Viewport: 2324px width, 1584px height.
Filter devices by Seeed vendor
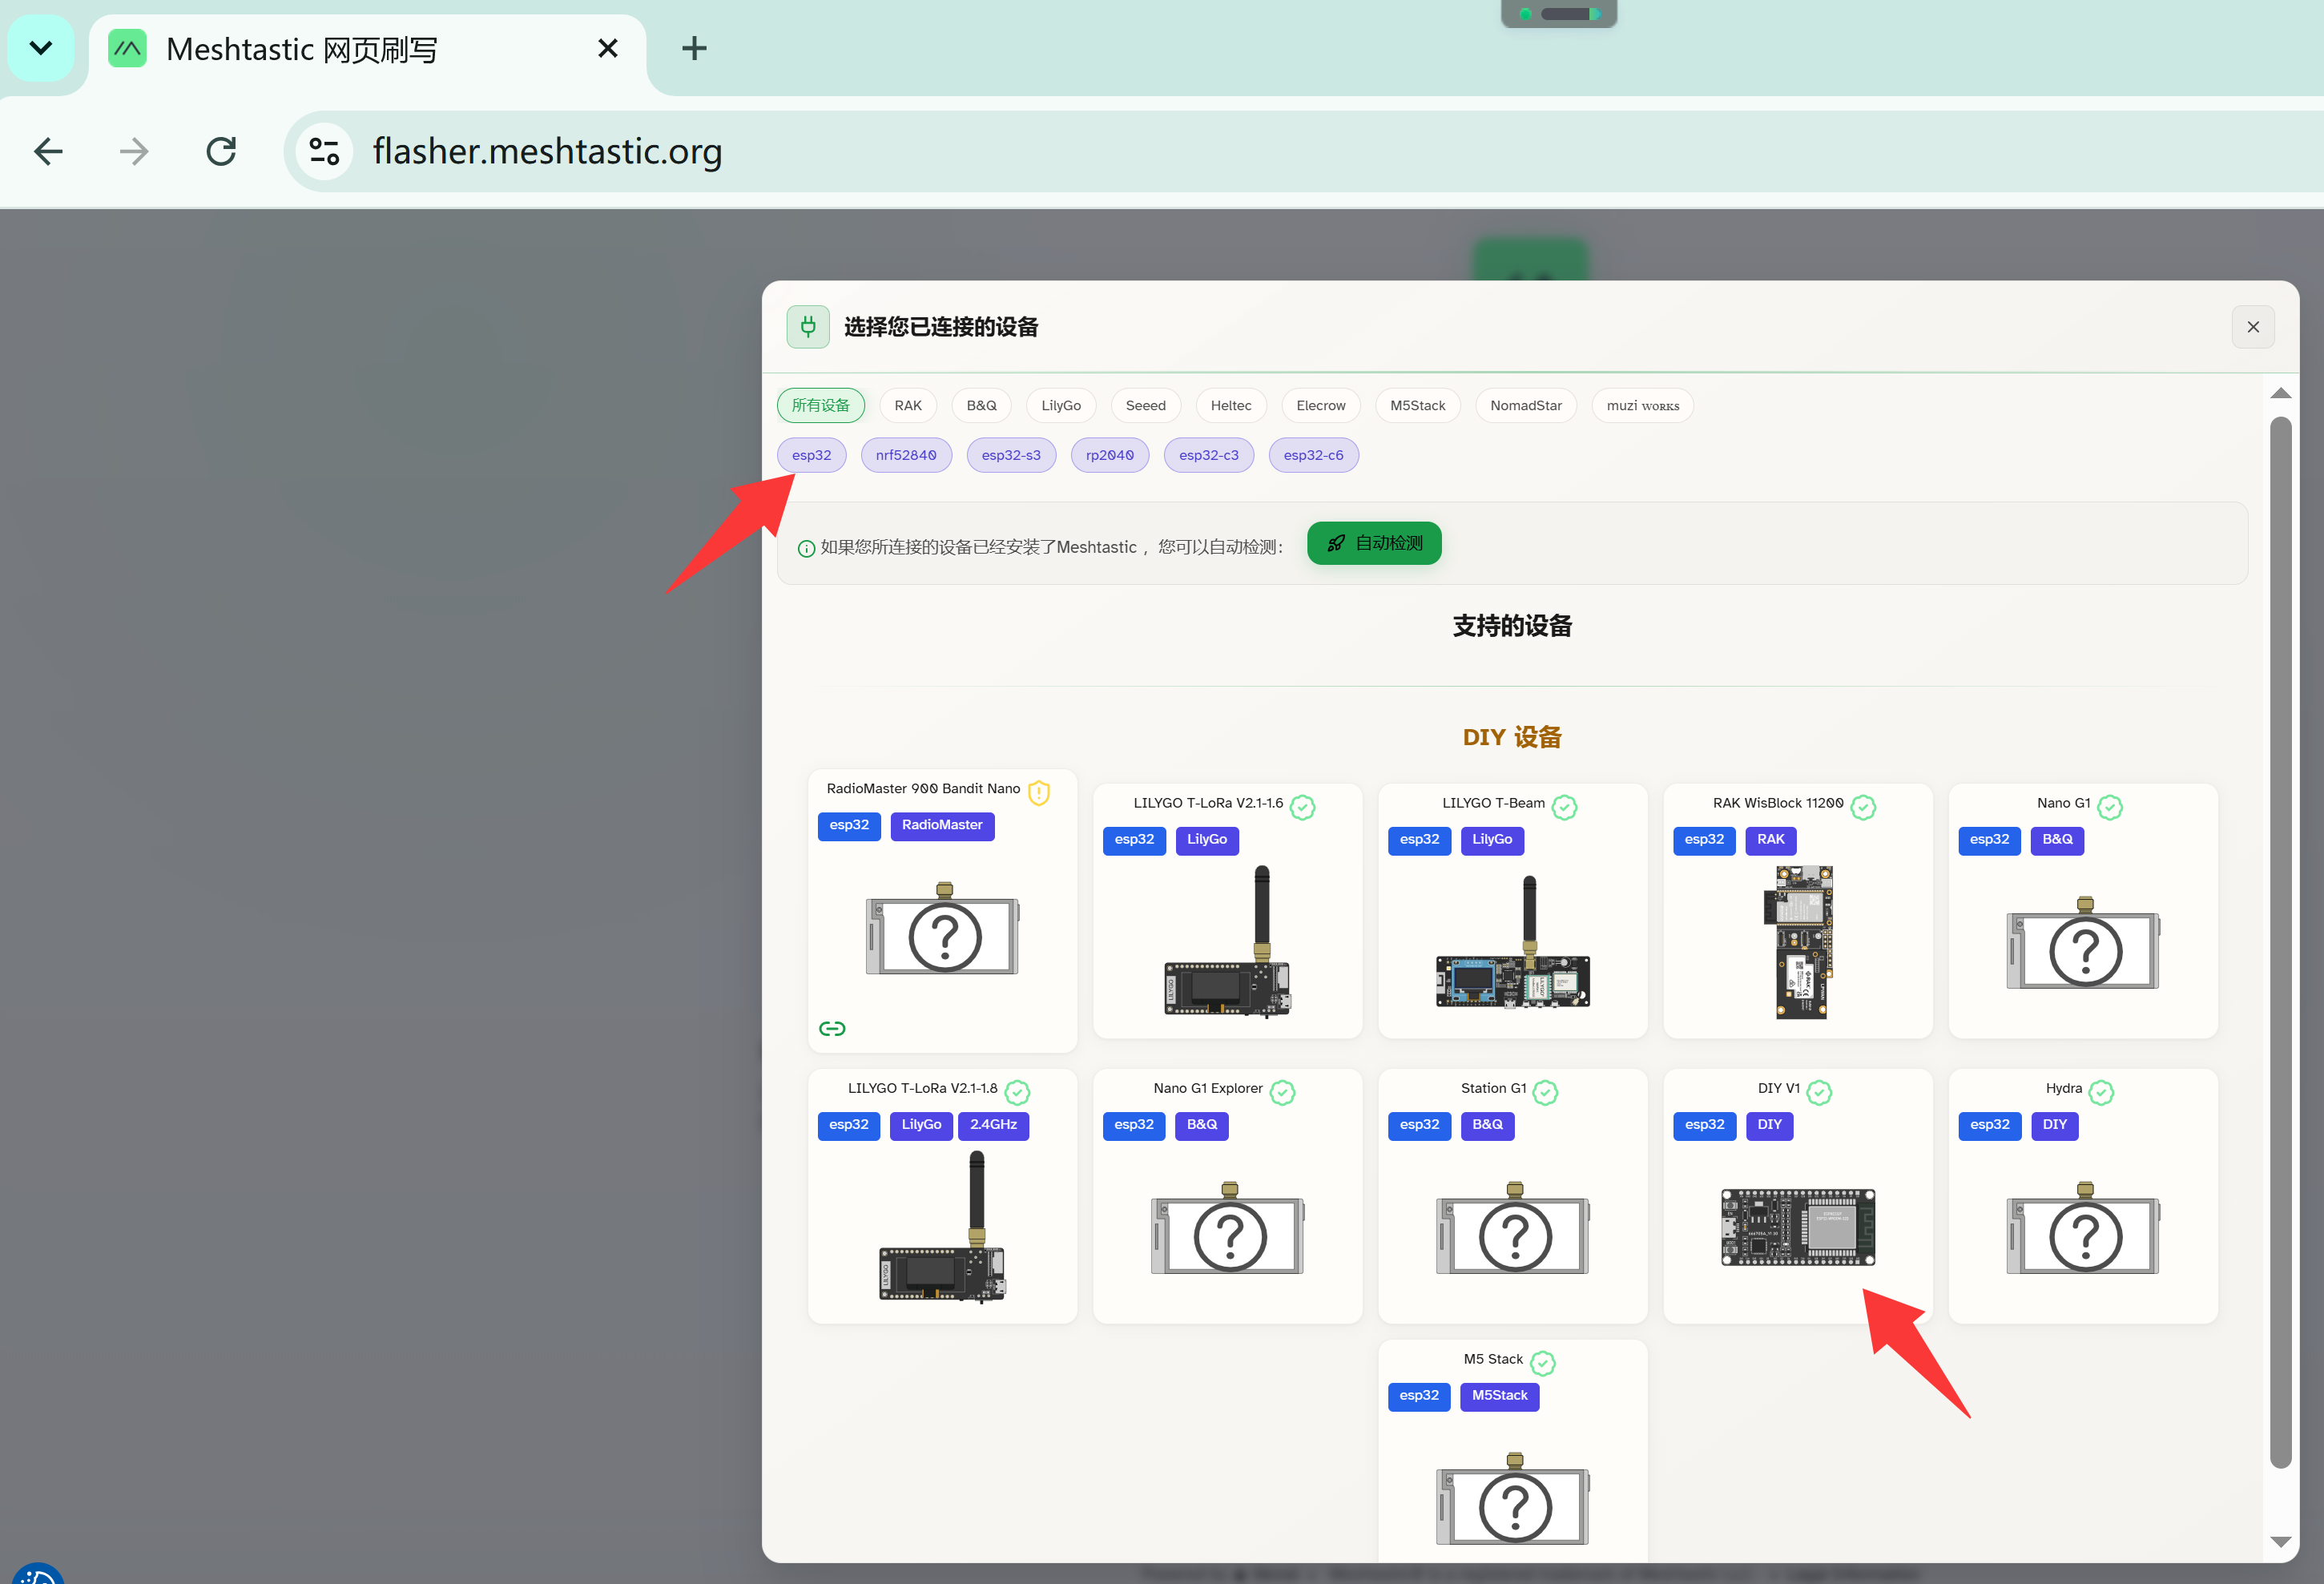[x=1146, y=405]
